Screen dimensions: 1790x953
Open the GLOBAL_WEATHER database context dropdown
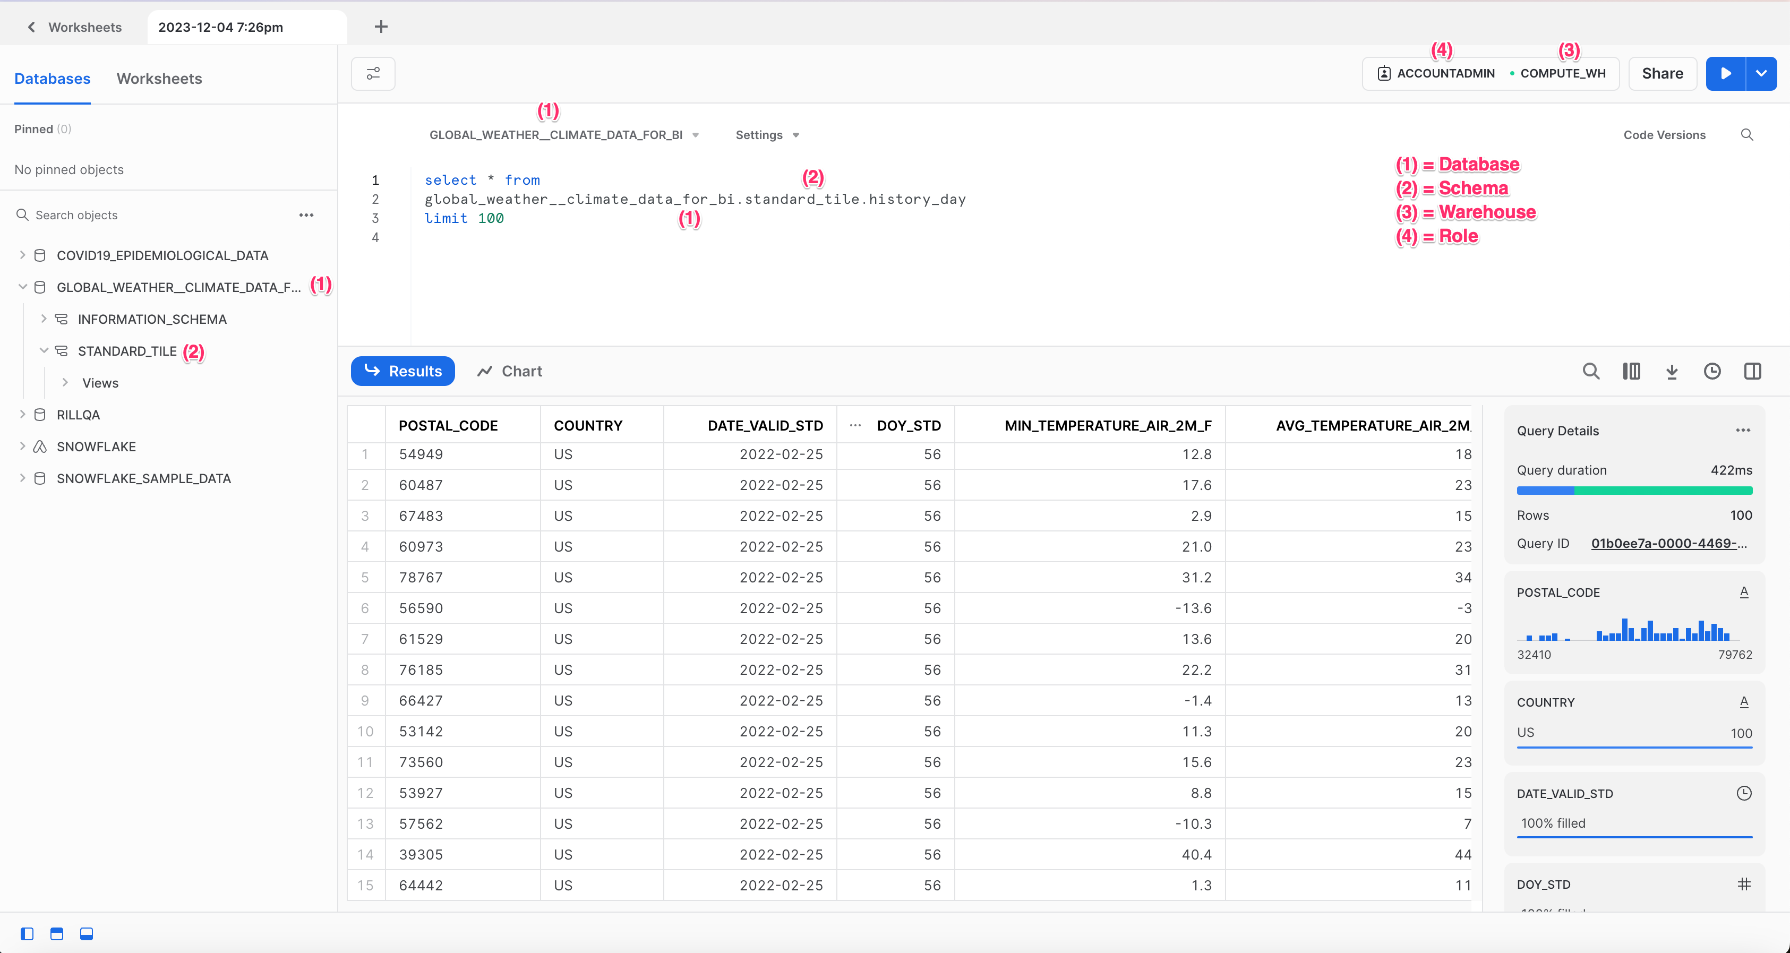pyautogui.click(x=563, y=135)
